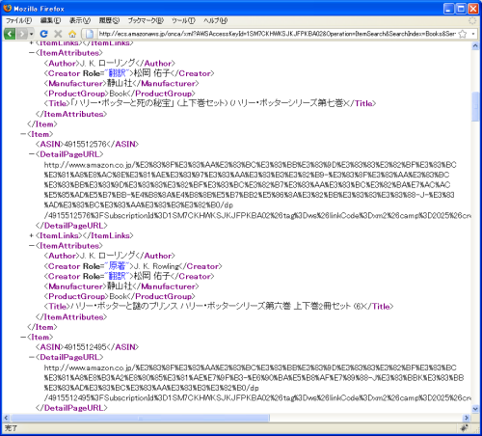Click the closing DetailPageURL tag for 4915512576
This screenshot has height=436, width=482.
[71, 226]
